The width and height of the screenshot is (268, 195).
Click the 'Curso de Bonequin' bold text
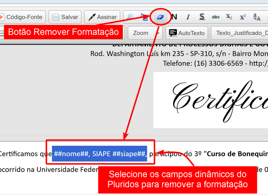237,154
